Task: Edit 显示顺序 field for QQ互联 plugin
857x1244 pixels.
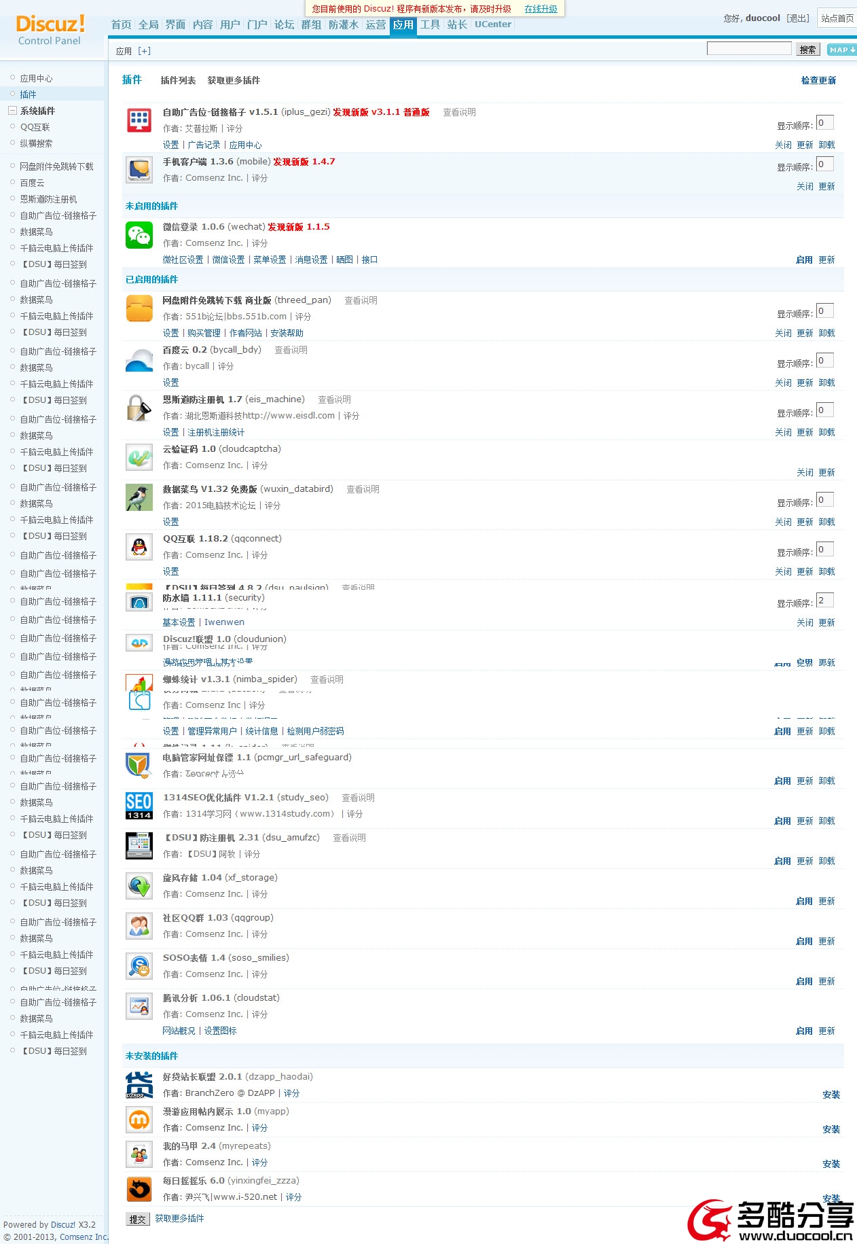Action: coord(824,550)
